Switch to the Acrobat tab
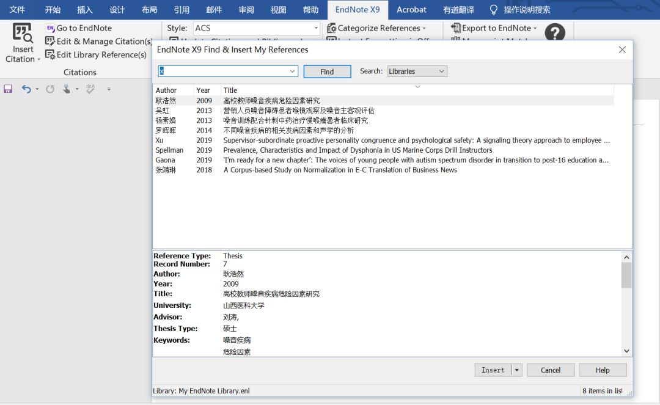Viewport: 660px width, 405px height. coord(411,10)
